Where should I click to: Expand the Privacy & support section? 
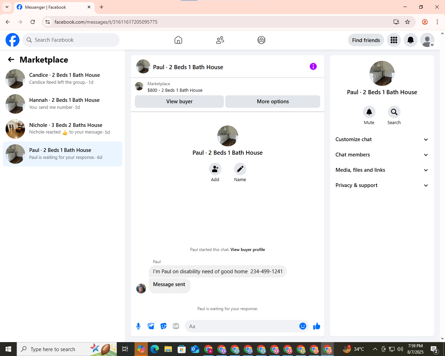click(382, 185)
